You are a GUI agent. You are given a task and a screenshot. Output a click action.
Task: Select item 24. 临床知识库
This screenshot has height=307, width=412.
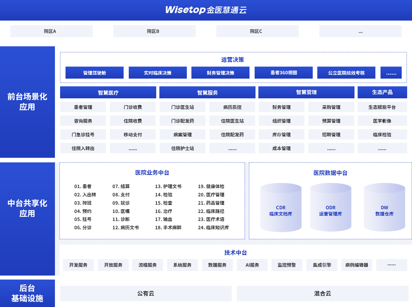click(213, 228)
